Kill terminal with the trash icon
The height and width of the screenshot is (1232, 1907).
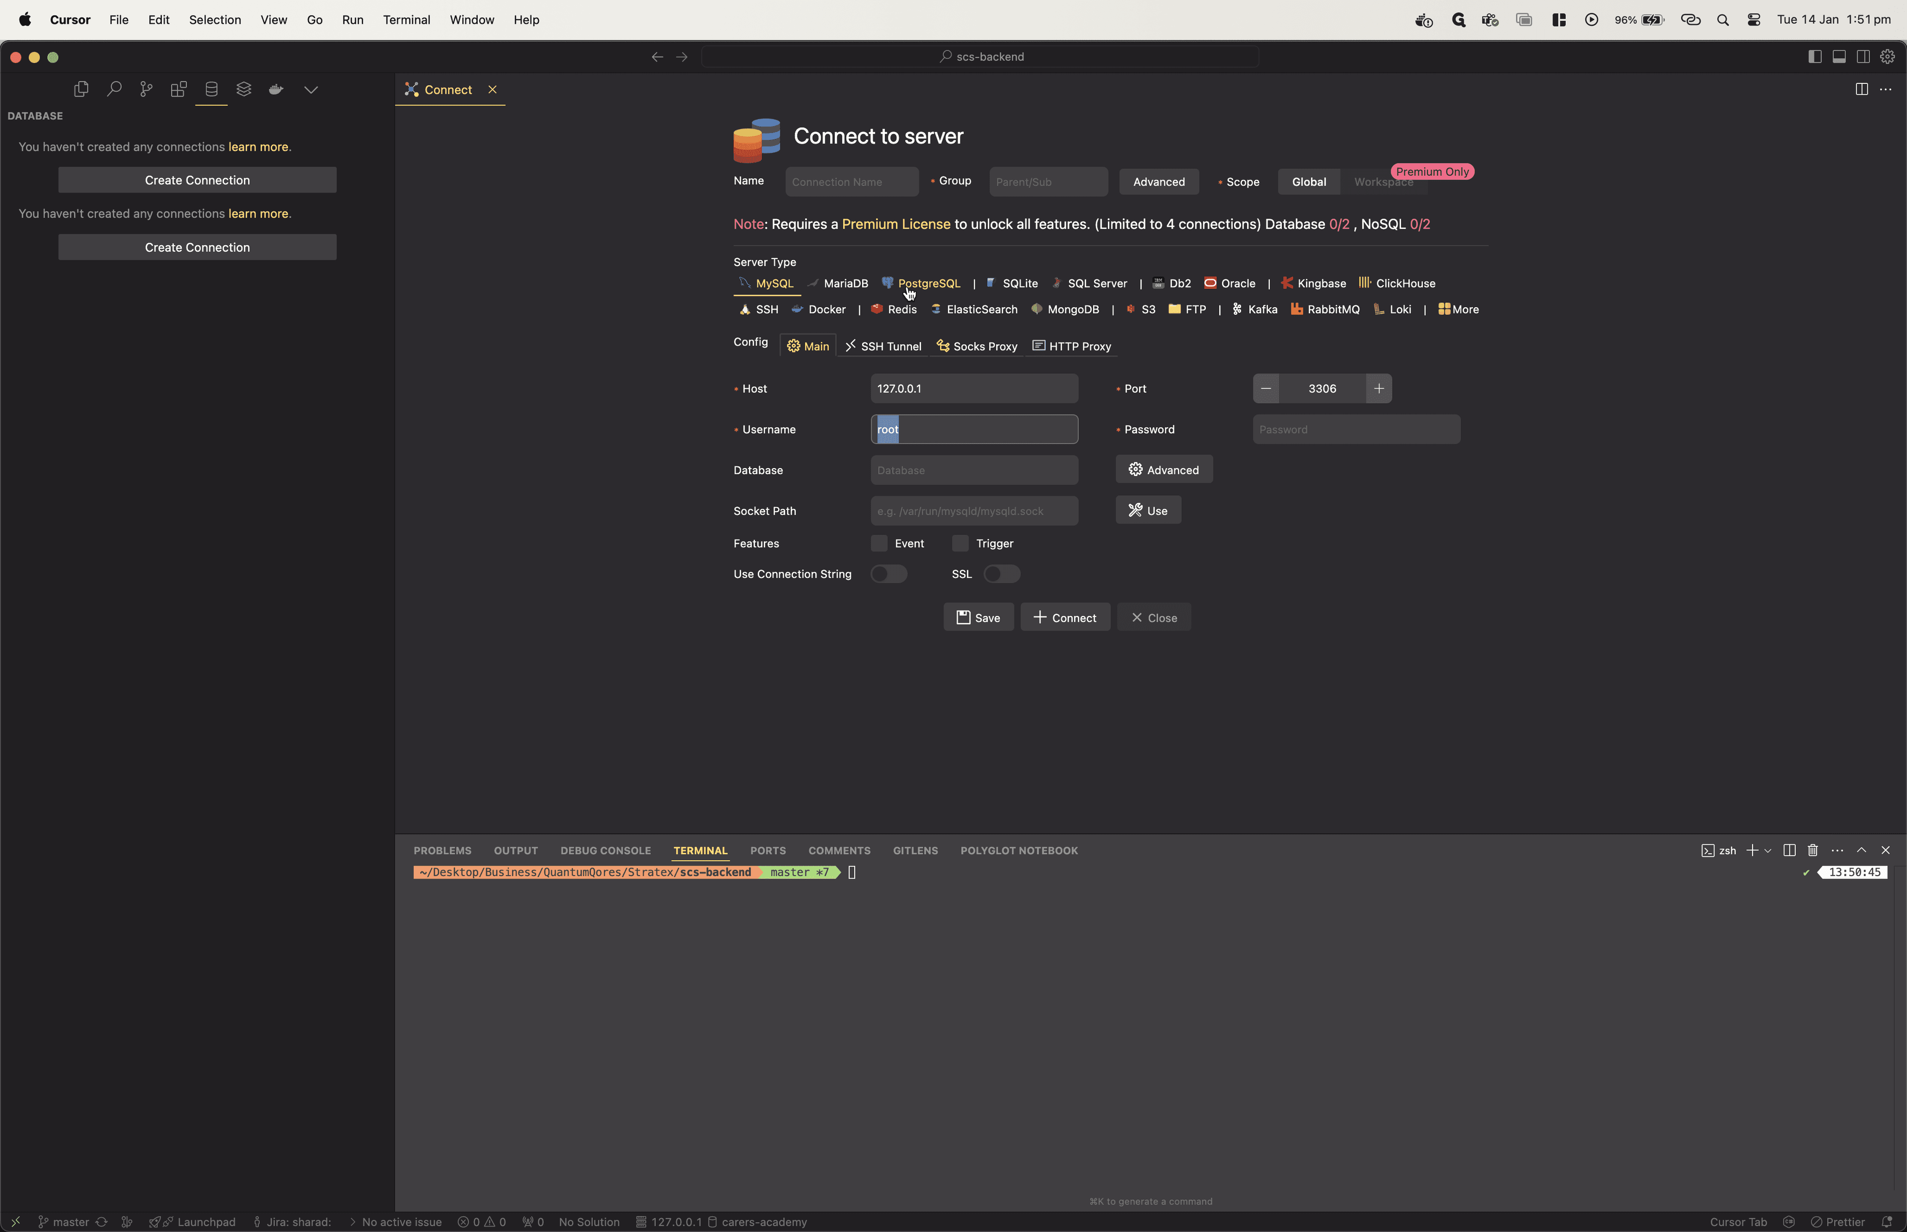1813,850
